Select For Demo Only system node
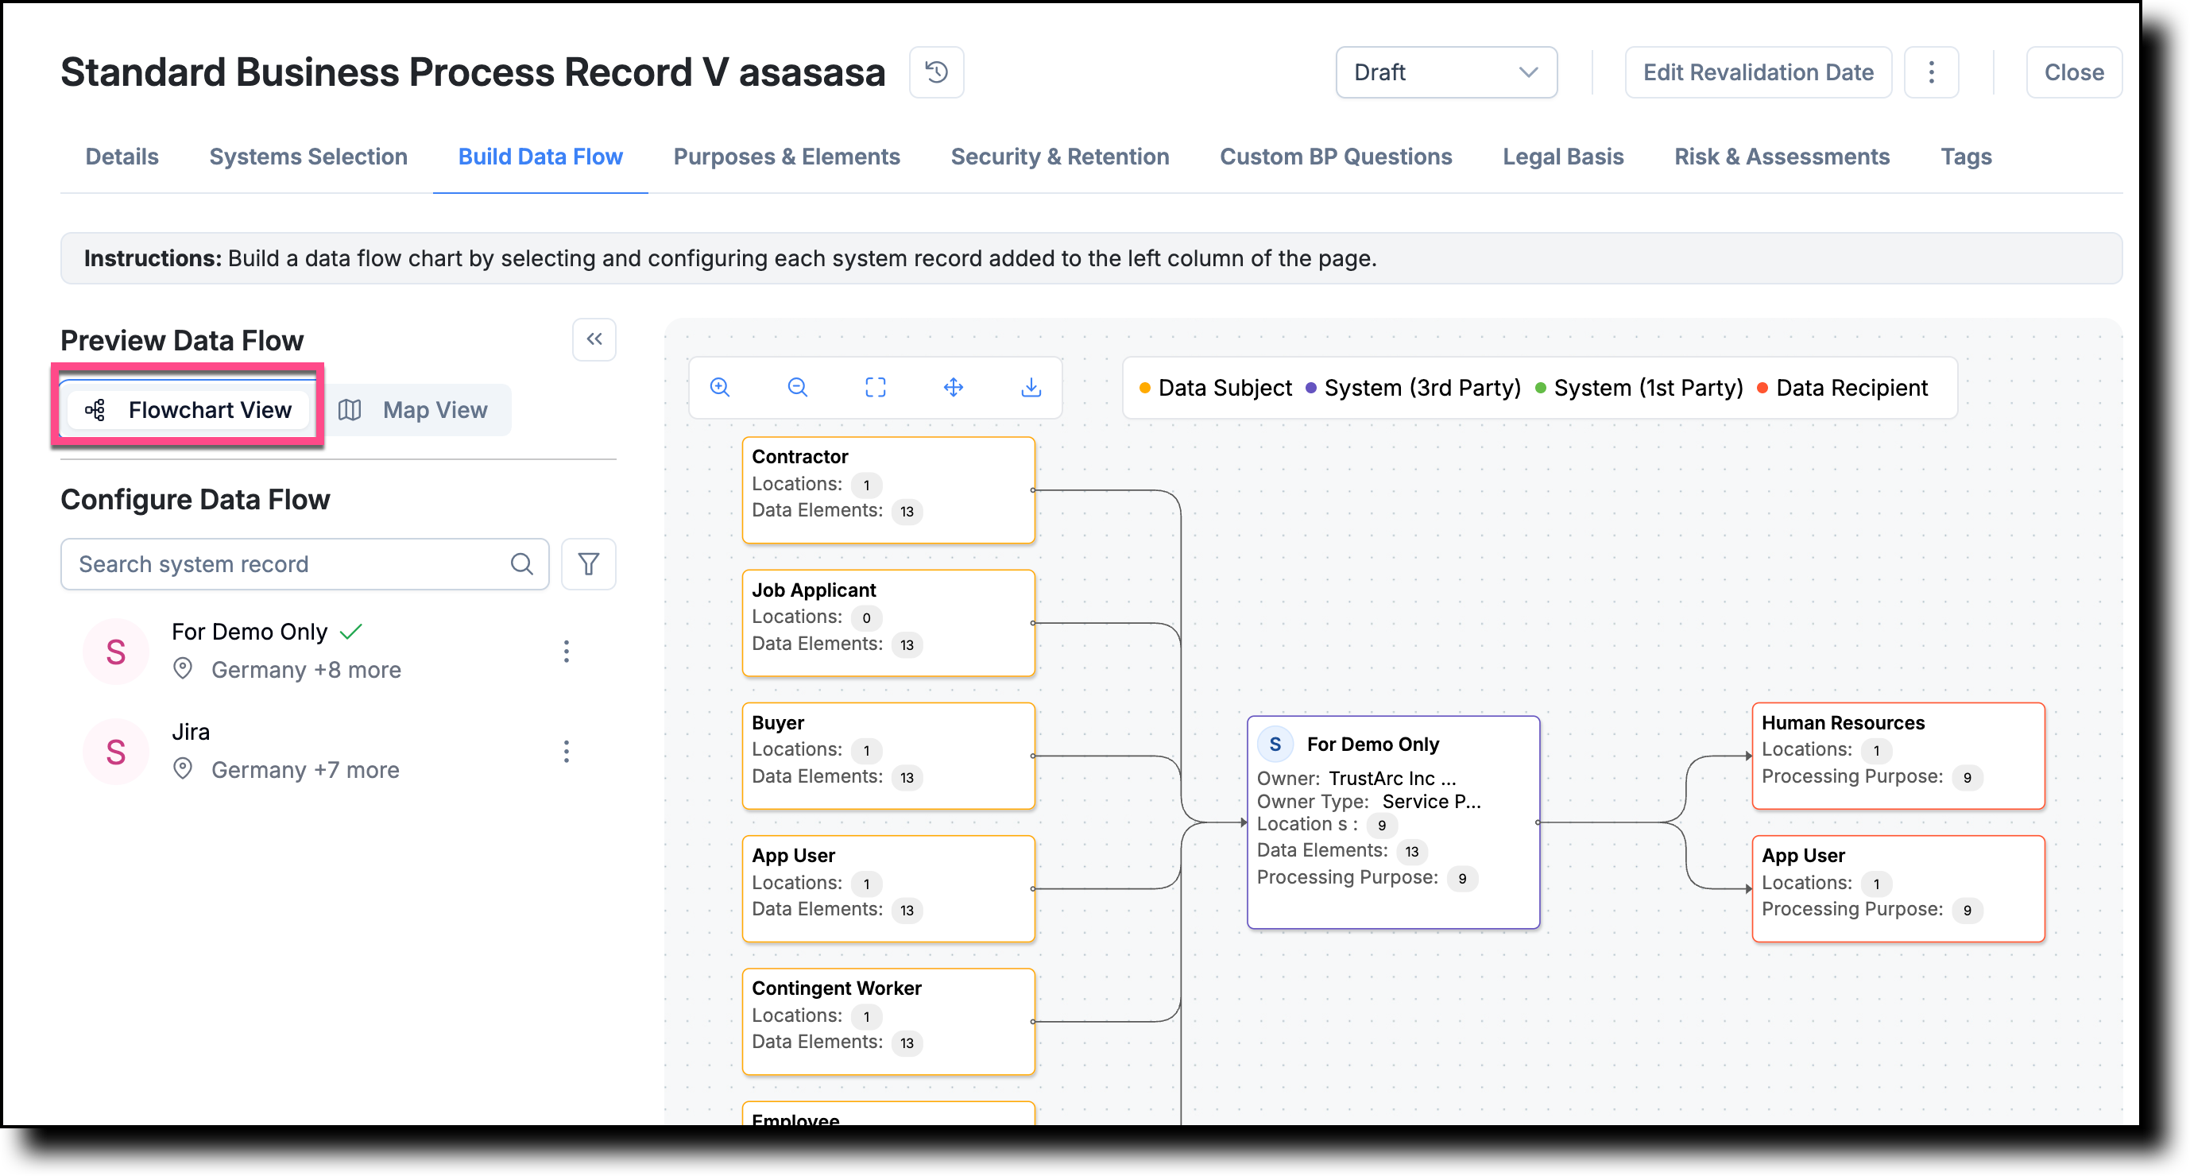The image size is (2190, 1176). pos(1392,822)
